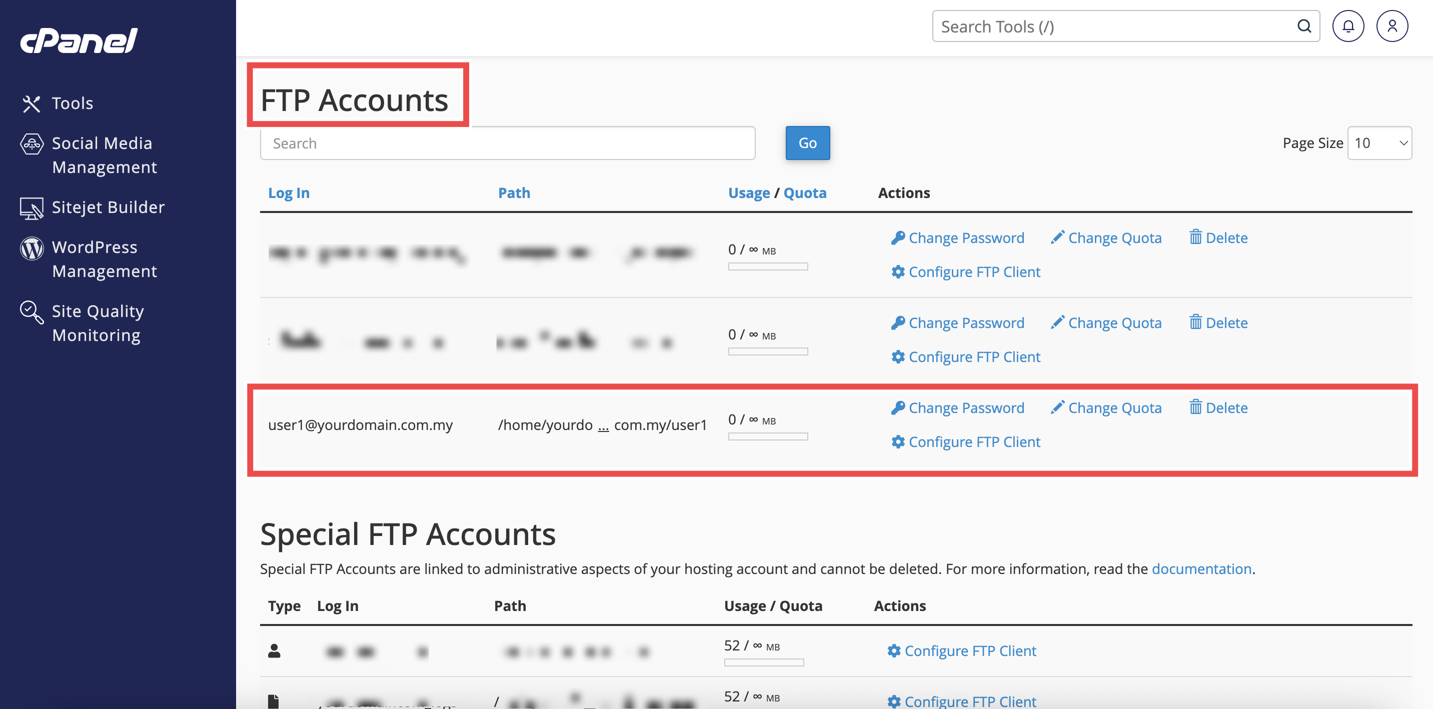Open Social Media Management in the sidebar

click(x=105, y=155)
